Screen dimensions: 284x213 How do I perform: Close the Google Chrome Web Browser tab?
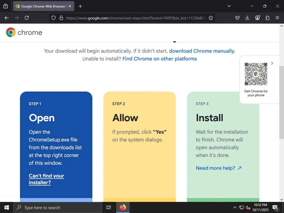70,6
